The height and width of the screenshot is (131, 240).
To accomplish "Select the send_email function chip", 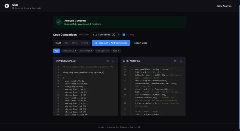I will [69, 51].
